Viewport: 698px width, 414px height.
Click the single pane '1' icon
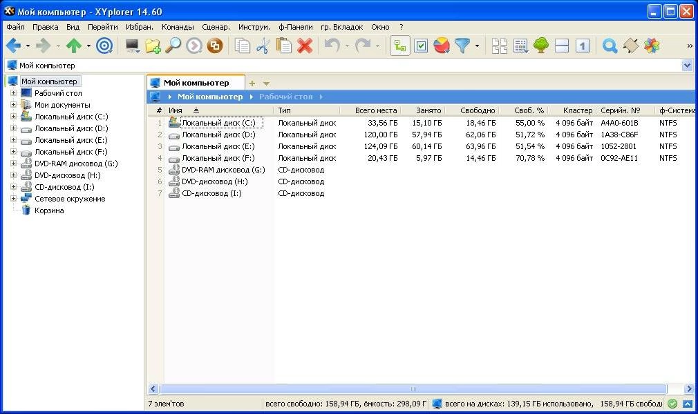coord(583,46)
